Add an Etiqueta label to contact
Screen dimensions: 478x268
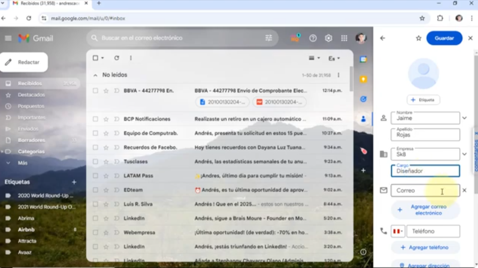coord(423,100)
